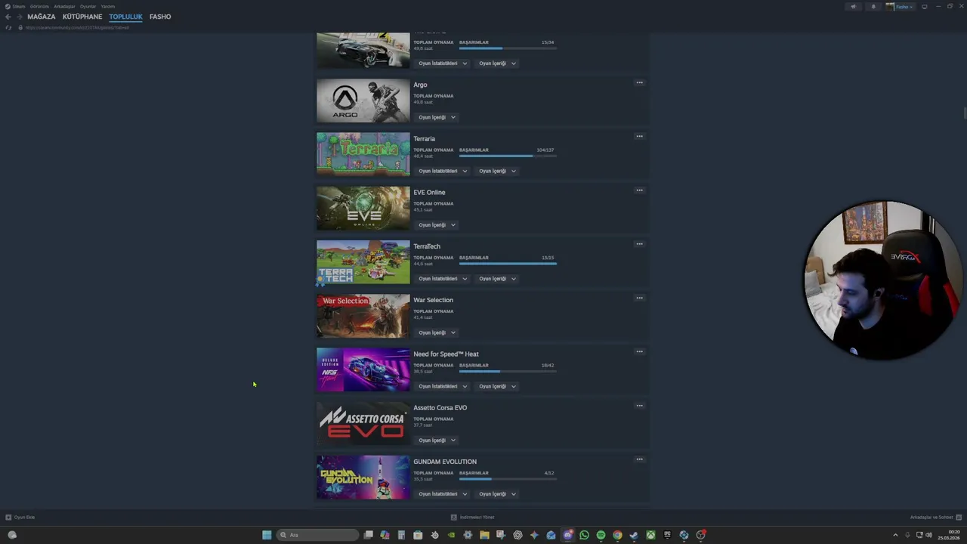The image size is (967, 544).
Task: Expand Oyun İçeriği dropdown for TerraTech
Action: [497, 279]
